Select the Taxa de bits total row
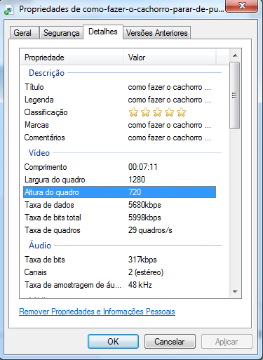 (x=119, y=218)
